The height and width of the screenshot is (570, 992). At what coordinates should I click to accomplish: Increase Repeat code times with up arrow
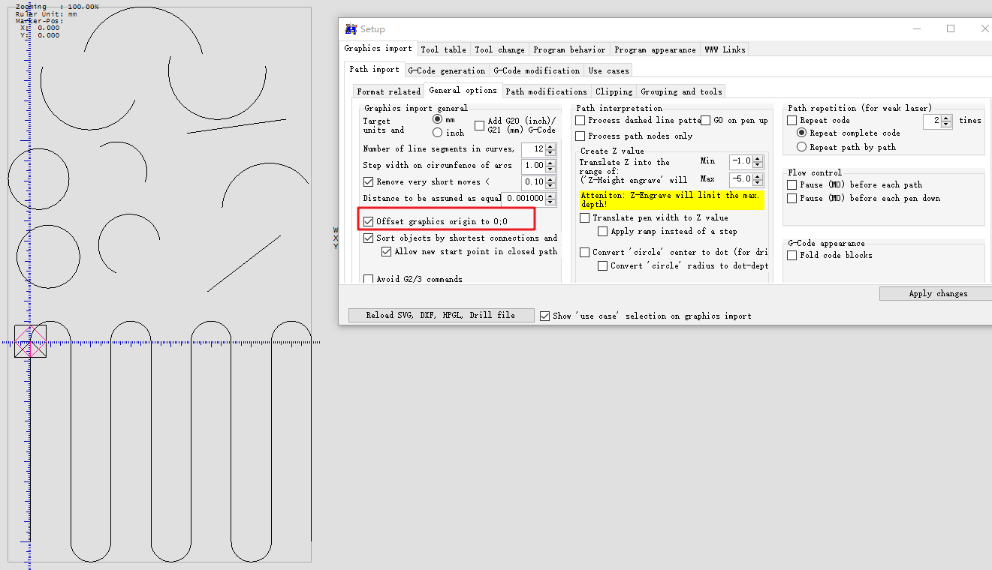coord(946,118)
